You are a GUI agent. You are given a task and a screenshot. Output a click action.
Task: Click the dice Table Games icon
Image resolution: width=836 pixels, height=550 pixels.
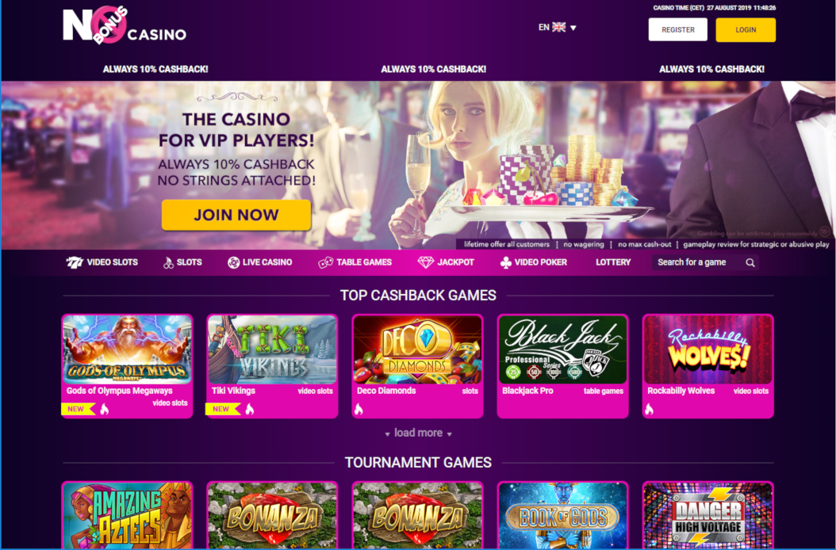[325, 262]
